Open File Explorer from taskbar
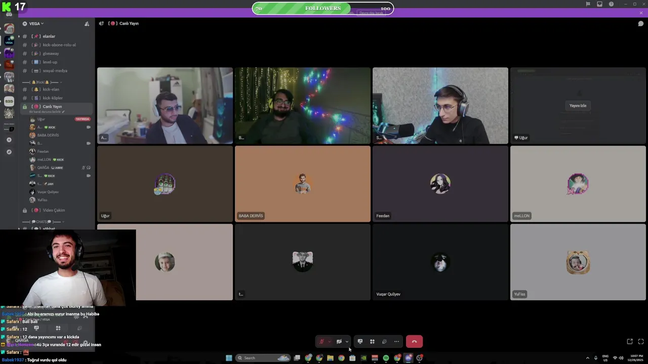The width and height of the screenshot is (648, 364). click(x=330, y=358)
